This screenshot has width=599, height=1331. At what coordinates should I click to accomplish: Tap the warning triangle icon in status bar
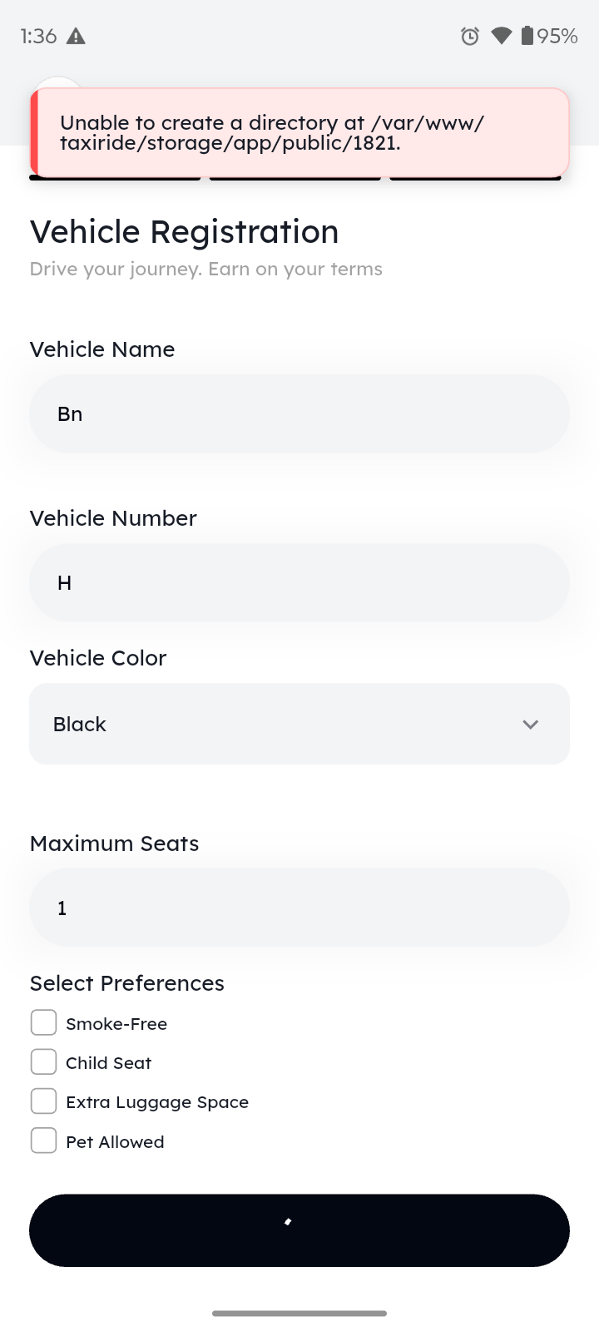(x=76, y=36)
